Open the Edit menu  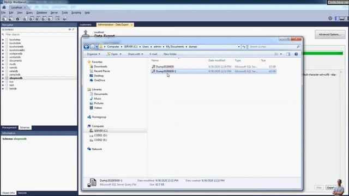point(11,13)
